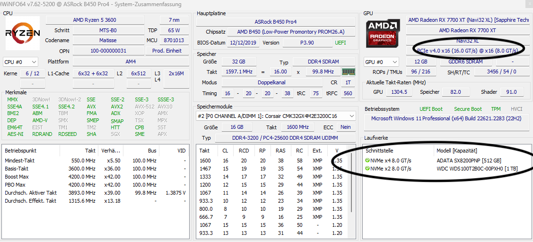This screenshot has width=533, height=242.
Task: Expand the memory module selection combo box
Action: tap(276, 116)
